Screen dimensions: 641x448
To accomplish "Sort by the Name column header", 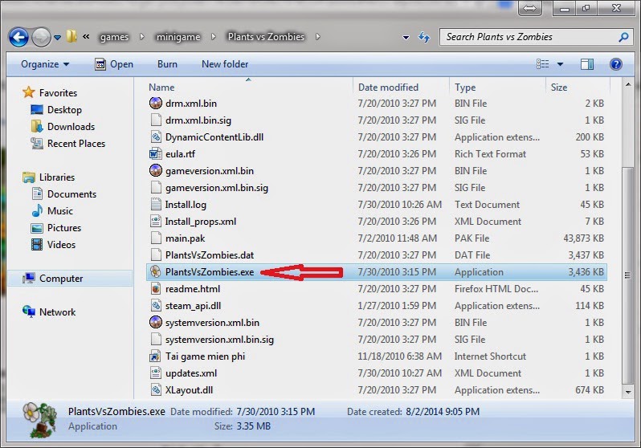I will point(161,88).
